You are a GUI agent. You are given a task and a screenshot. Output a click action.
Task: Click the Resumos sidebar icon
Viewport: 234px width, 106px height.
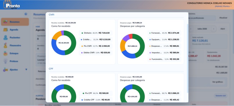point(6,22)
